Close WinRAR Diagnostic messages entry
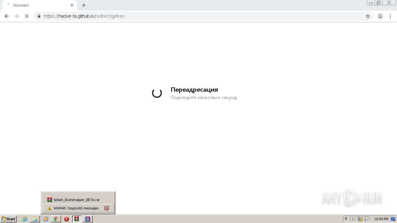This screenshot has height=223, width=397. (x=107, y=208)
